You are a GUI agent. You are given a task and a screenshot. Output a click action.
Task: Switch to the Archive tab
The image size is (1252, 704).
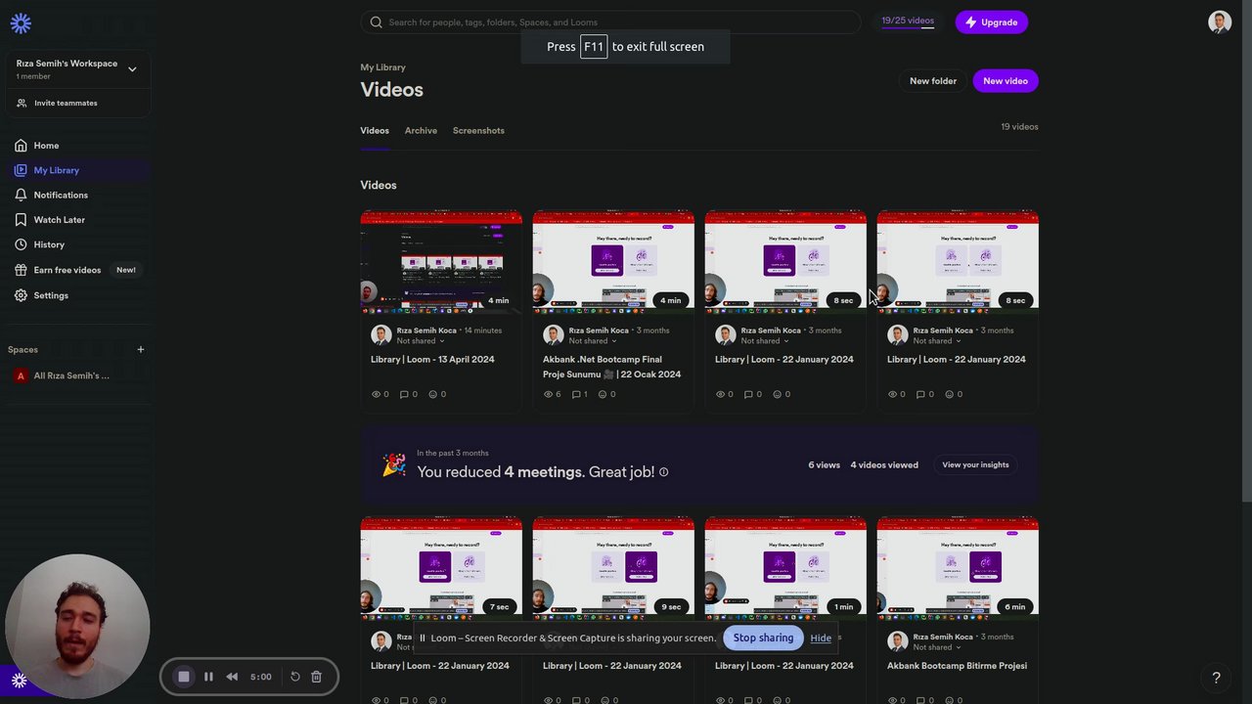point(421,130)
